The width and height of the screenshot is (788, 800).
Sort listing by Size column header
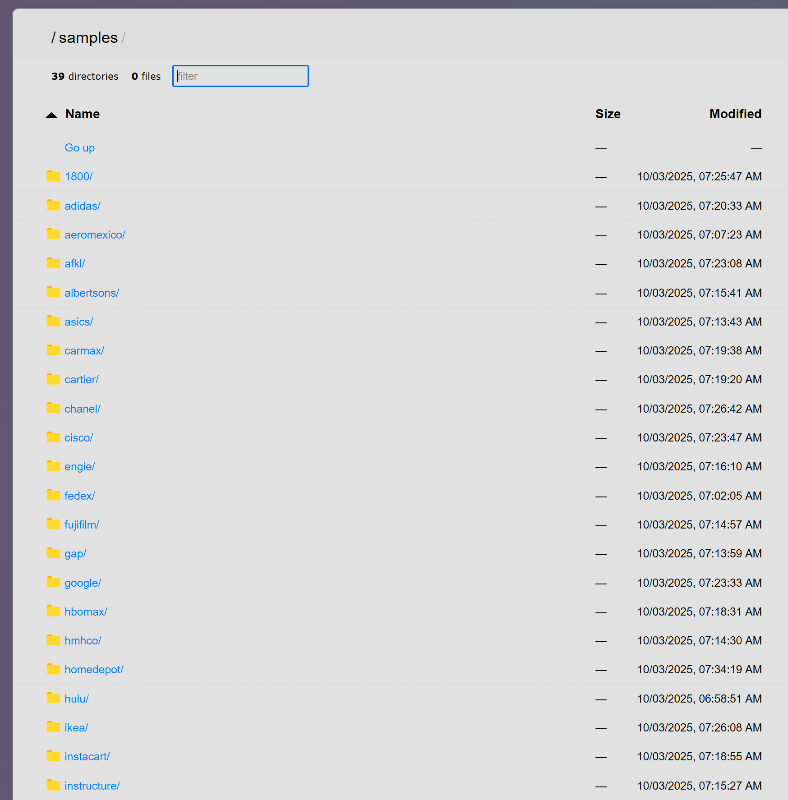point(607,114)
